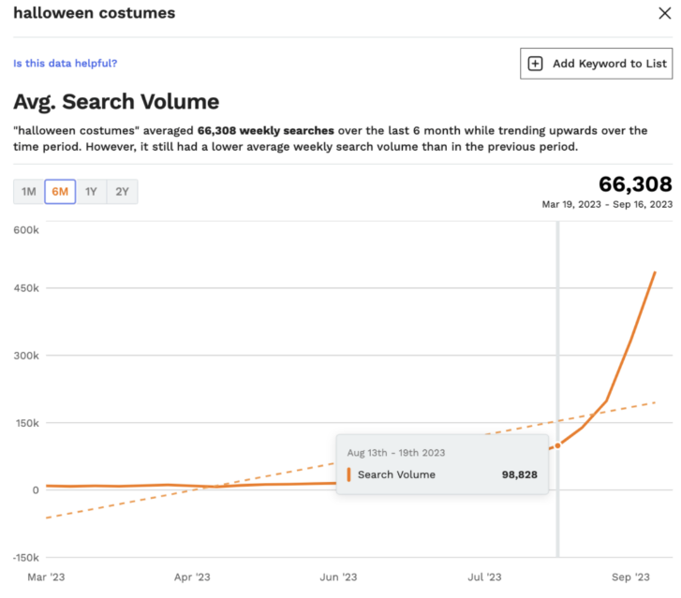Close the halloween costumes panel
The width and height of the screenshot is (681, 598).
point(664,13)
